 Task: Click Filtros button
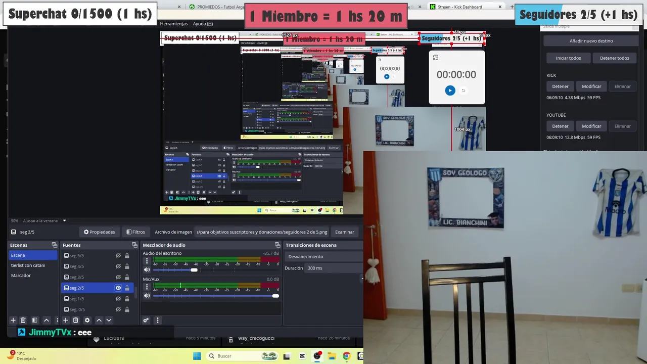[x=135, y=232]
